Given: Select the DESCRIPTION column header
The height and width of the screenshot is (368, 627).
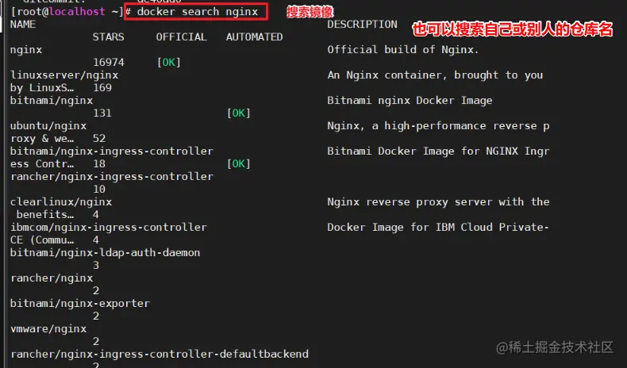Looking at the screenshot, I should [362, 25].
